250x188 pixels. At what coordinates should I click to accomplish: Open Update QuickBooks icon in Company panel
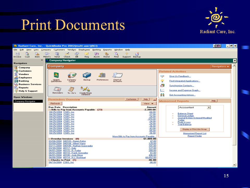pos(56,77)
